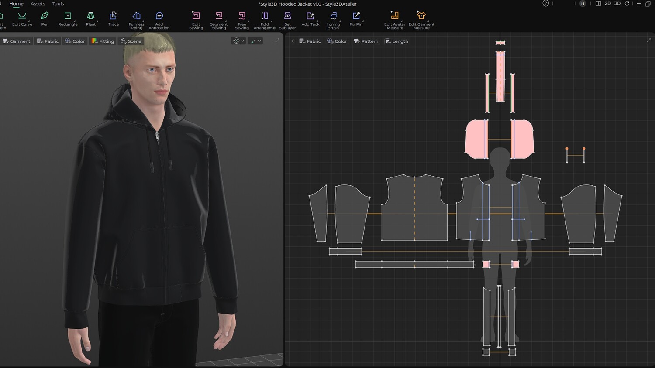Maximize the 3D viewport with expand arrows
This screenshot has height=368, width=655.
(277, 41)
